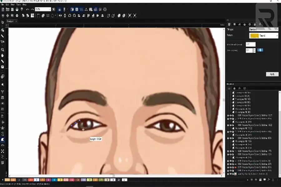This screenshot has width=281, height=187.
Task: Click the palette scroll-left arrow
Action: pyautogui.click(x=2, y=180)
